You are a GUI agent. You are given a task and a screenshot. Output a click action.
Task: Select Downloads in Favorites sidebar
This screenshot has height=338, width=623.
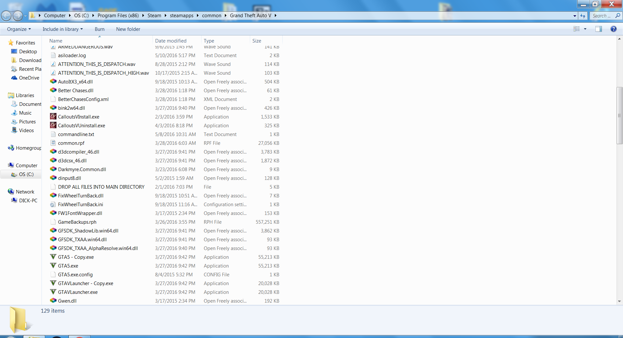(26, 60)
